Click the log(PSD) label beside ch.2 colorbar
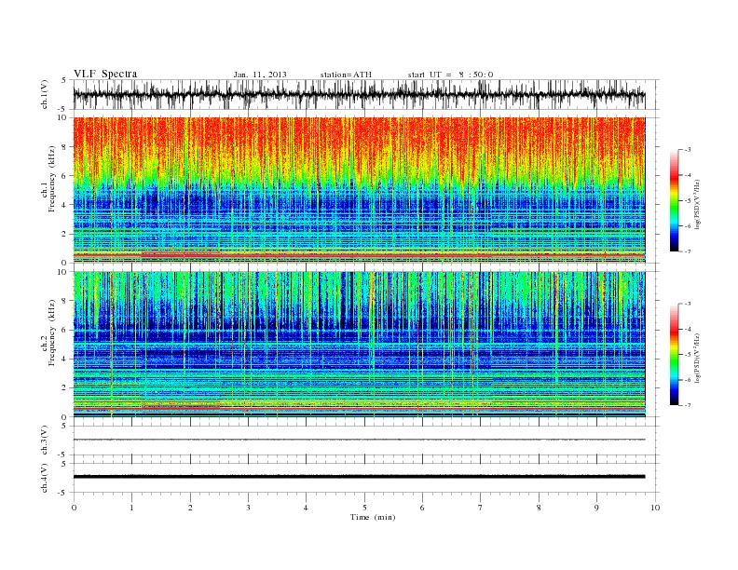The height and width of the screenshot is (570, 738). [697, 358]
